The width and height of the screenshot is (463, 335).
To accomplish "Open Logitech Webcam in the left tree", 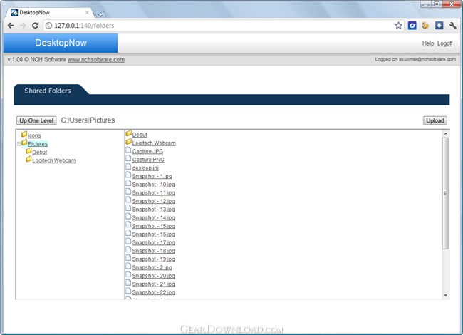I will pyautogui.click(x=54, y=160).
